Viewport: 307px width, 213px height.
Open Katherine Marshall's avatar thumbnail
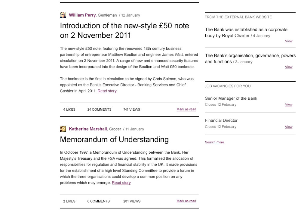(63, 129)
